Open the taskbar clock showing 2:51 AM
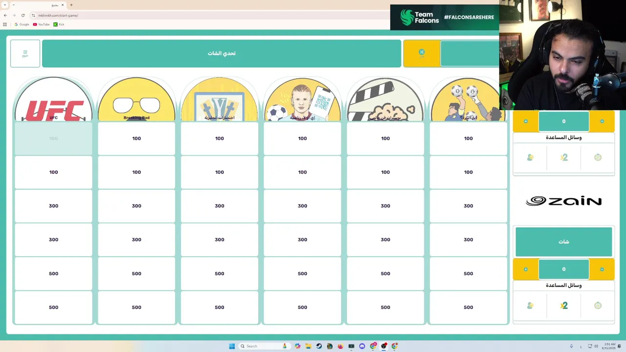626x352 pixels. [x=608, y=346]
